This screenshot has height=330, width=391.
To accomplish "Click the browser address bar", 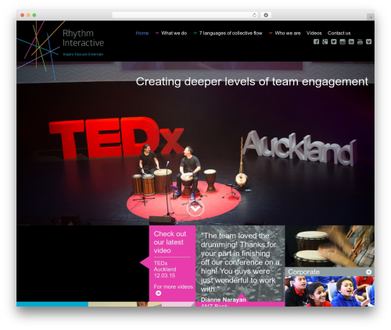I will [x=185, y=15].
